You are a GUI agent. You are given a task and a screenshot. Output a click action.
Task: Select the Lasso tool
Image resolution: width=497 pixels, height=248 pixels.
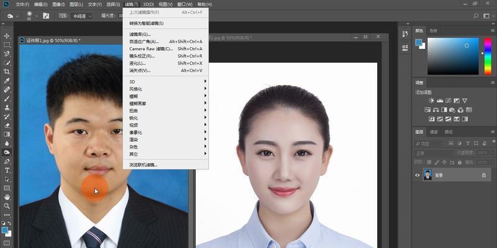coord(7,54)
